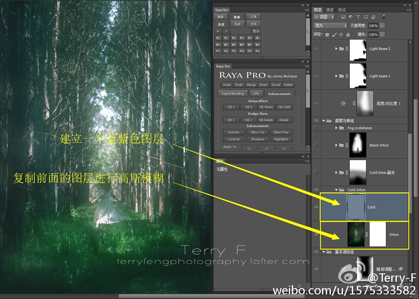Expand the Light beam 1 group

coord(336,76)
